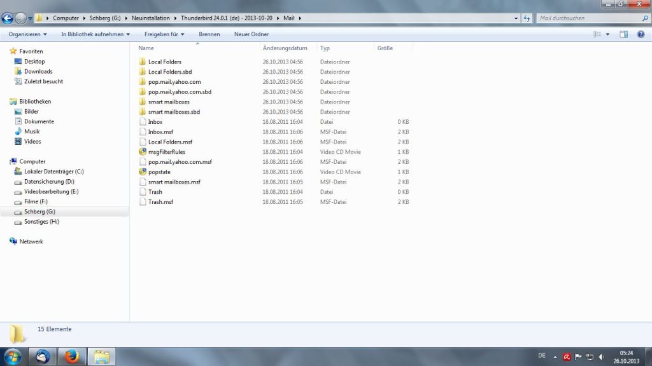Viewport: 652px width, 366px height.
Task: Open Downloads in Favoriten list
Action: pyautogui.click(x=38, y=72)
